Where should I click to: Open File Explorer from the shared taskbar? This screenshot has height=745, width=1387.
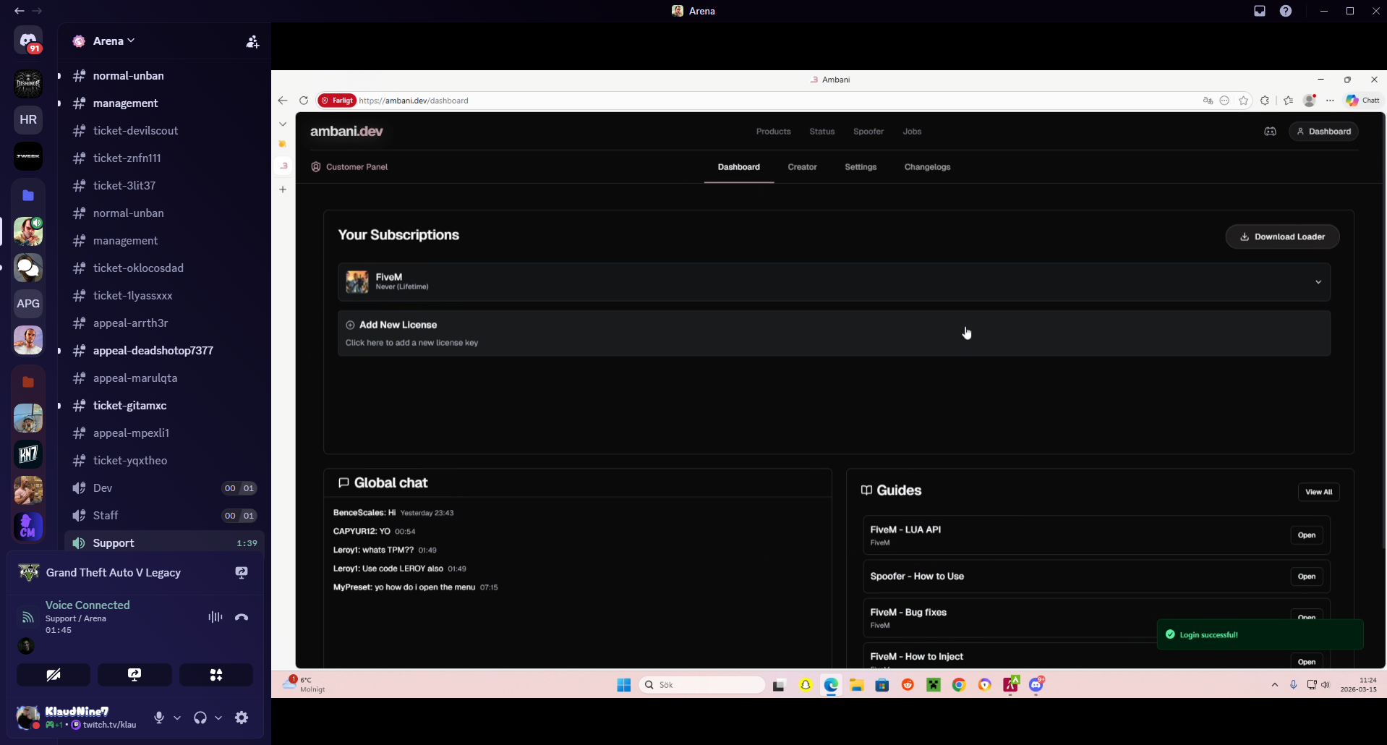coord(856,685)
